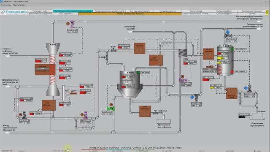Viewport: 270px width, 152px height.
Task: Click the yellow indicator at the far right of the tabs
Action: [267, 12]
